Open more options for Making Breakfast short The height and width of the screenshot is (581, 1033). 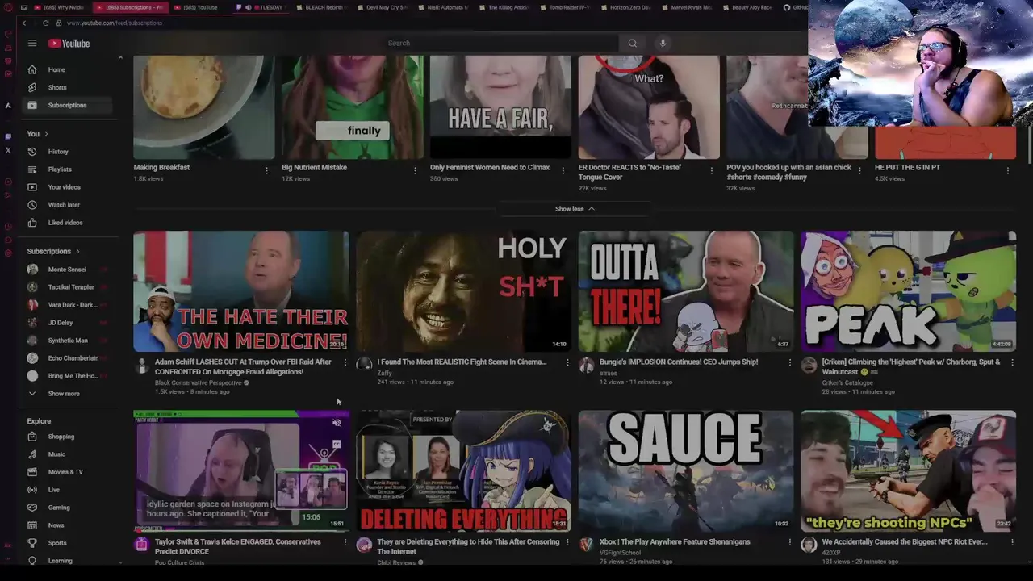coord(266,170)
